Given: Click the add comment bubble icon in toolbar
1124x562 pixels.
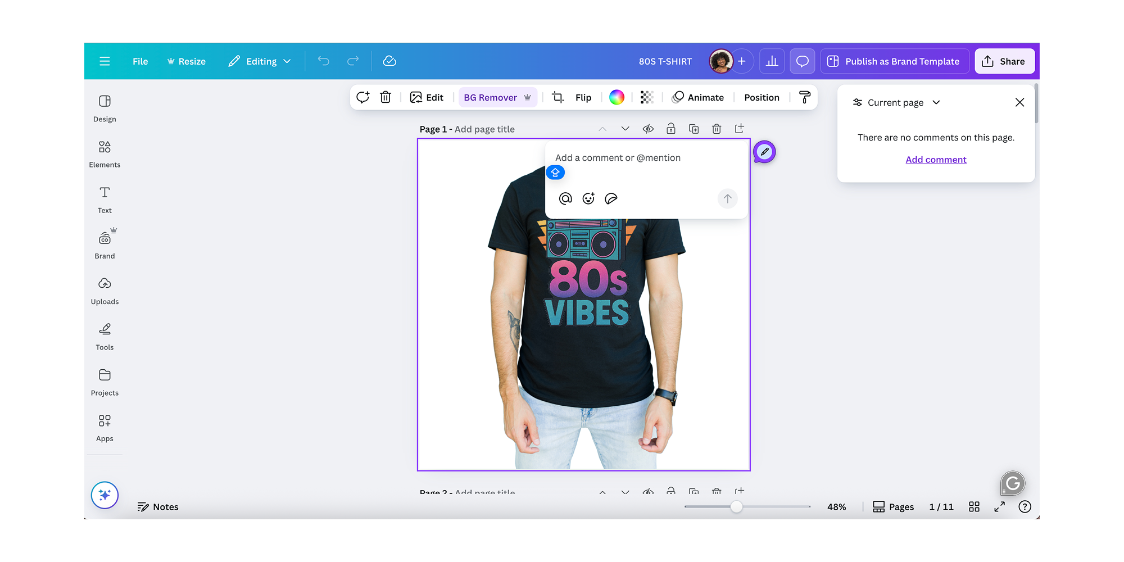Looking at the screenshot, I should pyautogui.click(x=363, y=97).
